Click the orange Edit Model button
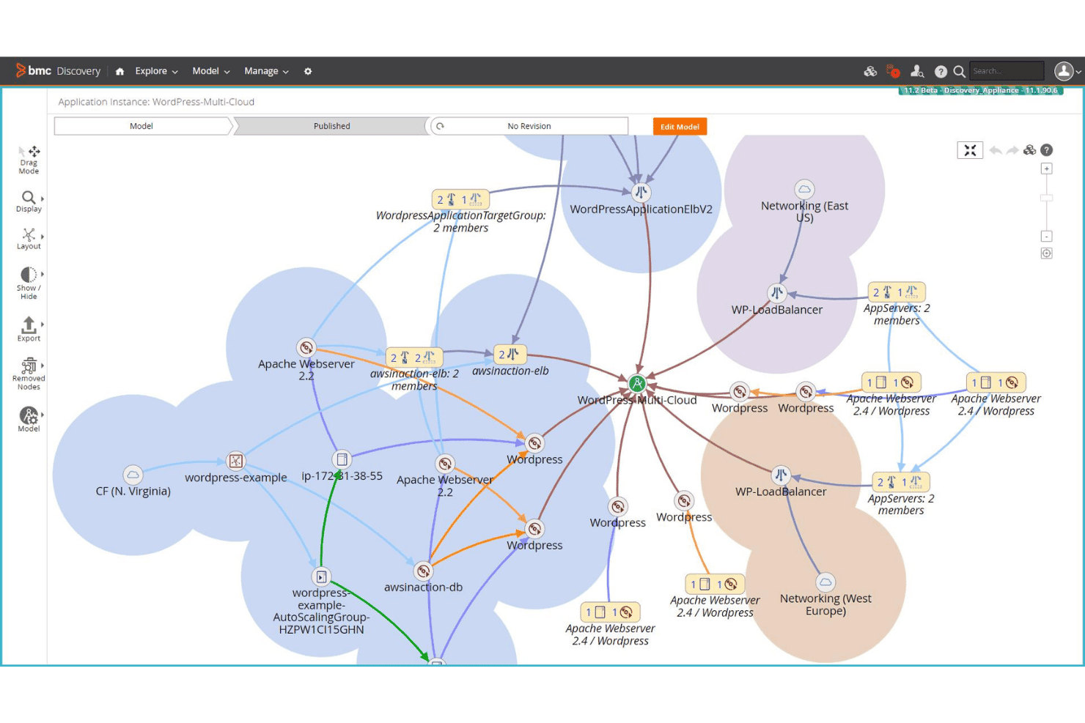Screen dimensions: 1085x723 click(680, 127)
